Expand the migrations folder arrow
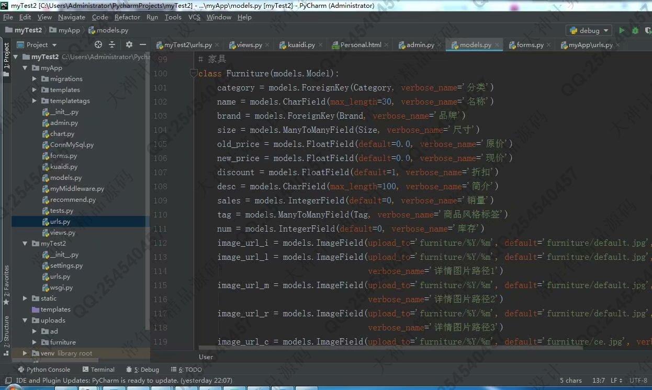The width and height of the screenshot is (652, 390). click(x=34, y=79)
